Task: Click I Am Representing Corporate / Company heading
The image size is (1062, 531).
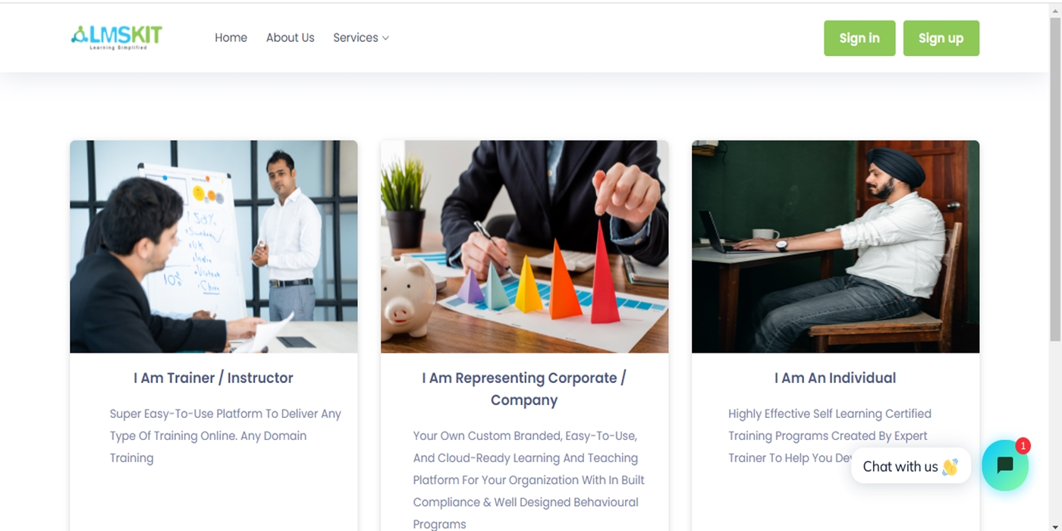Action: click(524, 388)
